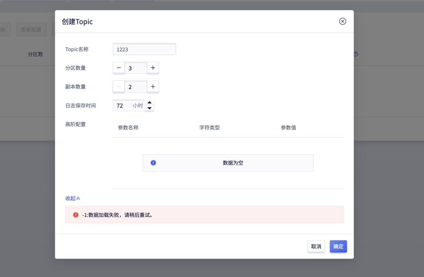Cancel topic creation with 取消 button
This screenshot has width=424, height=277.
tap(316, 247)
